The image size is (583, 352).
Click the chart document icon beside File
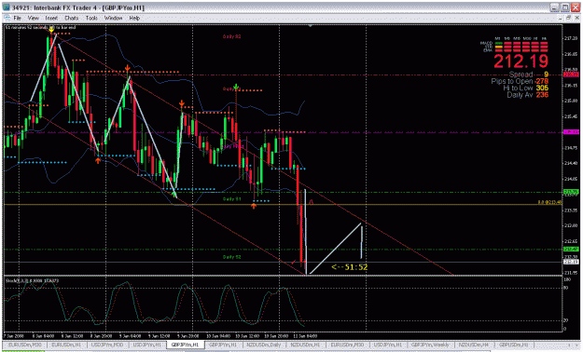click(7, 18)
